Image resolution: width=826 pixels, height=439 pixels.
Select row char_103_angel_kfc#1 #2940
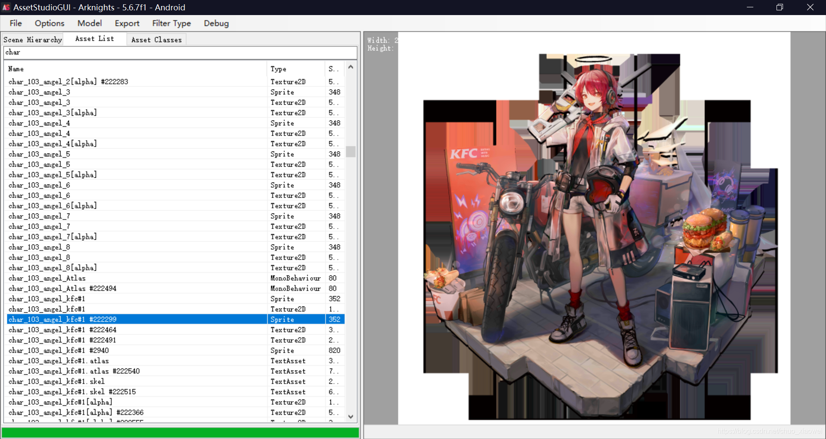pyautogui.click(x=176, y=350)
